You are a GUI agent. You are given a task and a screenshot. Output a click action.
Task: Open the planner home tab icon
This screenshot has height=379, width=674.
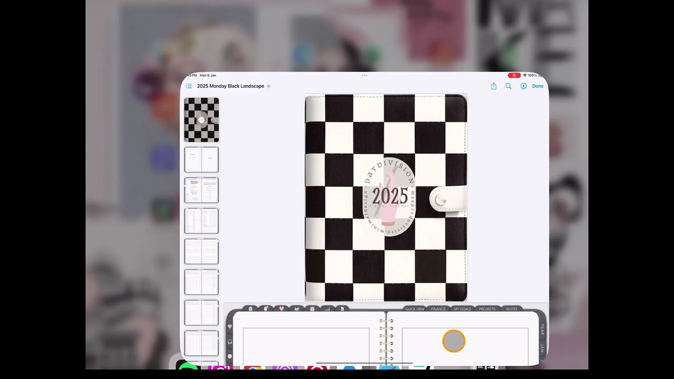click(250, 309)
